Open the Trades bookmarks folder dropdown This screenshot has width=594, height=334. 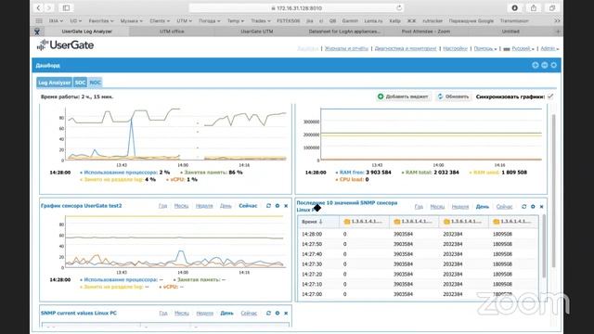click(261, 20)
